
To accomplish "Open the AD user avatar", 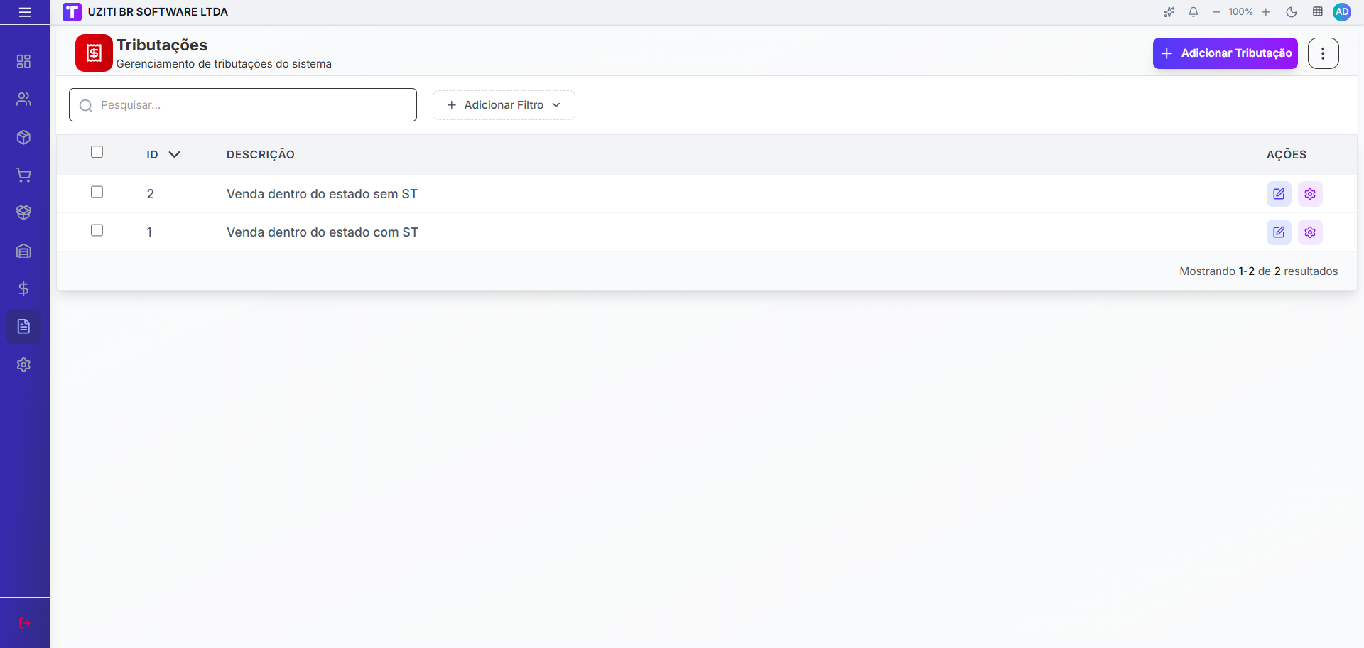I will pos(1342,12).
